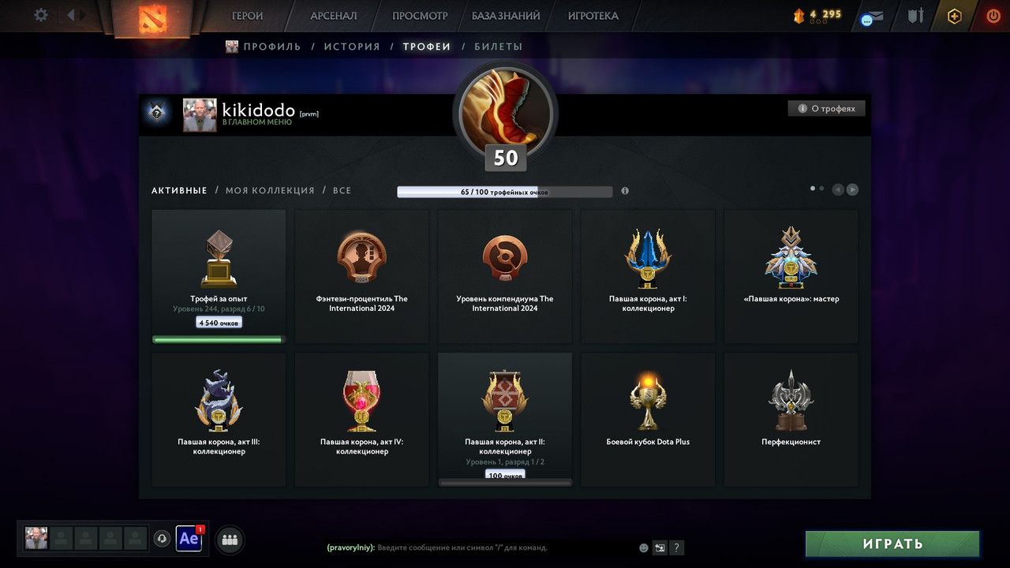1010x568 pixels.
Task: Toggle the voice headset icon near party
Action: click(162, 539)
